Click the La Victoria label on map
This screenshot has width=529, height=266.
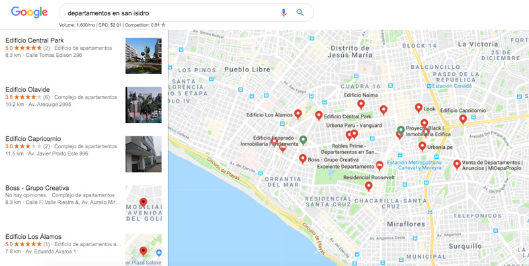pyautogui.click(x=477, y=44)
